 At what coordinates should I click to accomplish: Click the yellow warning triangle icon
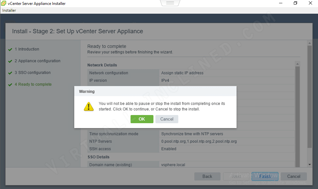click(89, 107)
